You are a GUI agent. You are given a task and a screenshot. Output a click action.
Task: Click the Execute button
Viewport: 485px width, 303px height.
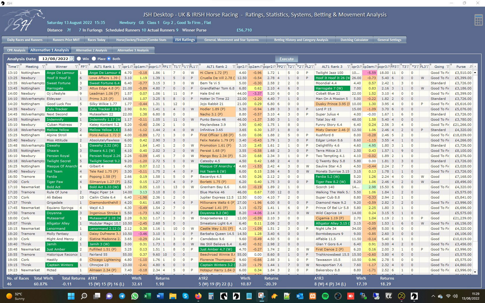286,59
